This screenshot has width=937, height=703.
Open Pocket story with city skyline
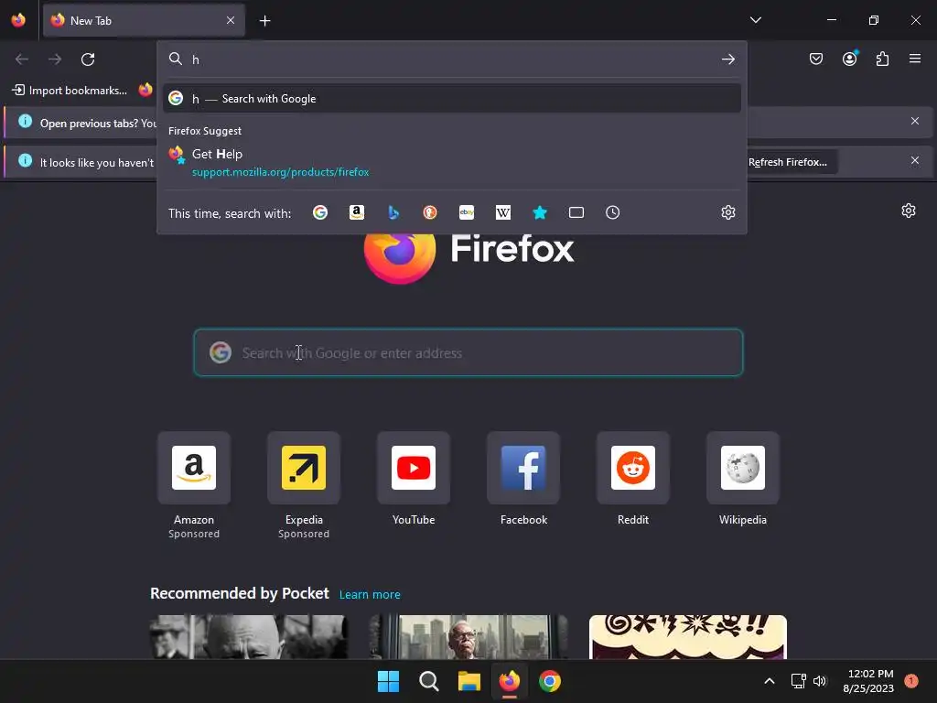pos(468,637)
